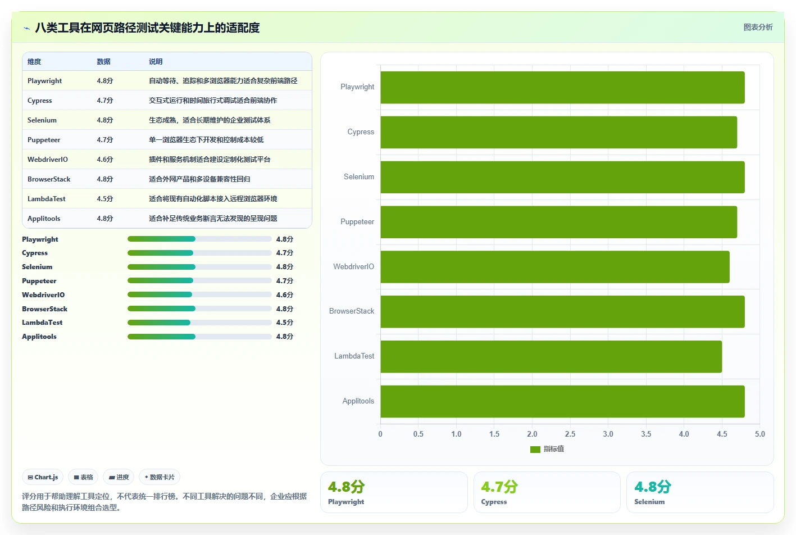Click the Cypress progress bar
The width and height of the screenshot is (796, 535).
199,253
